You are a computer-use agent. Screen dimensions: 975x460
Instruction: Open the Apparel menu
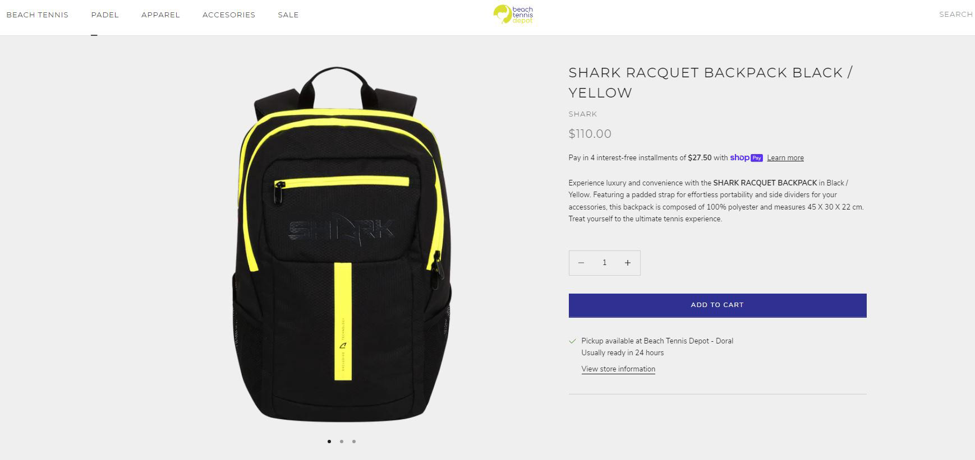160,15
